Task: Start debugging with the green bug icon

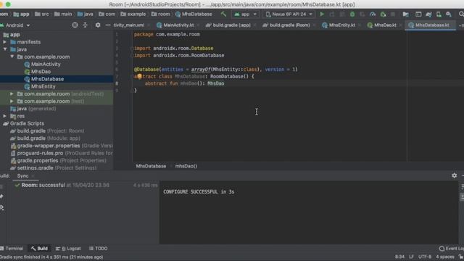Action: click(x=352, y=14)
